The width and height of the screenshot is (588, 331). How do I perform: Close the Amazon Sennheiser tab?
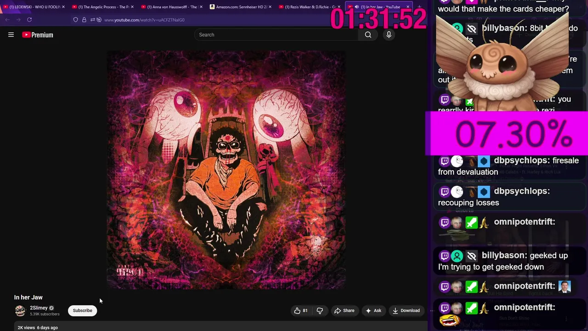[270, 7]
